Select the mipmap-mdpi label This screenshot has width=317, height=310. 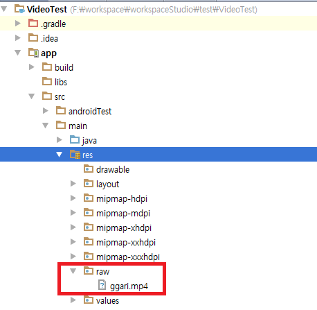[x=123, y=214]
